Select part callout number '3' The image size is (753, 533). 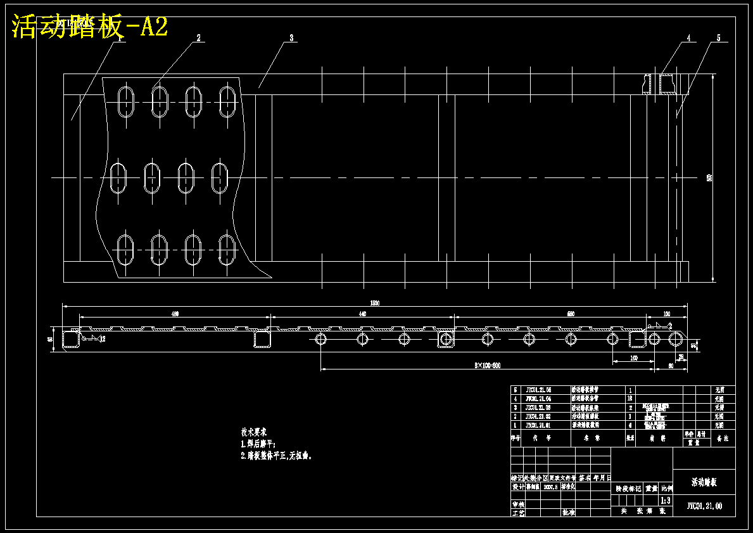click(x=291, y=37)
